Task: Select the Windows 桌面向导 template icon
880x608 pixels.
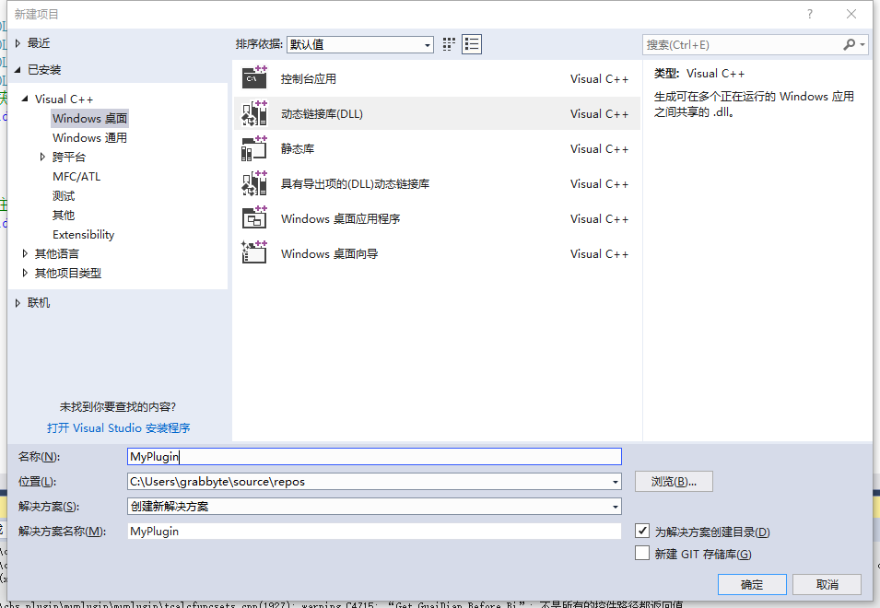Action: pos(254,253)
